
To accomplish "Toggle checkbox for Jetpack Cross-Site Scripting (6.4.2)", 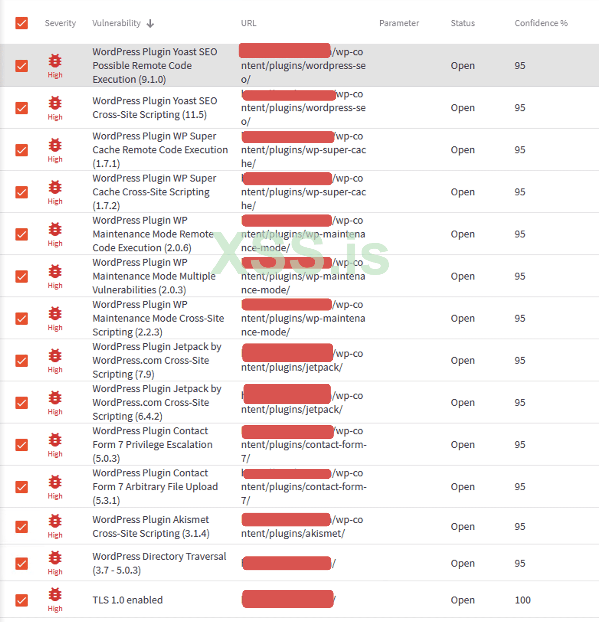I will [x=21, y=403].
